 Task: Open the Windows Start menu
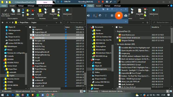coord(2,95)
